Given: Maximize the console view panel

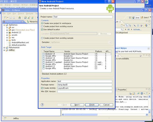Looking at the screenshot, I should (149, 89).
